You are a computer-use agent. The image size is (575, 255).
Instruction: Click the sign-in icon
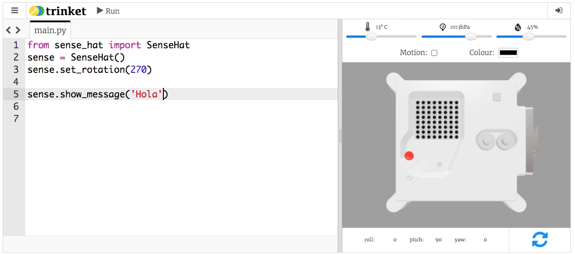click(559, 10)
